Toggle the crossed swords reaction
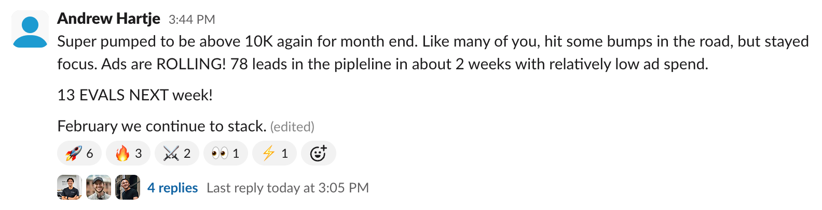 point(176,154)
